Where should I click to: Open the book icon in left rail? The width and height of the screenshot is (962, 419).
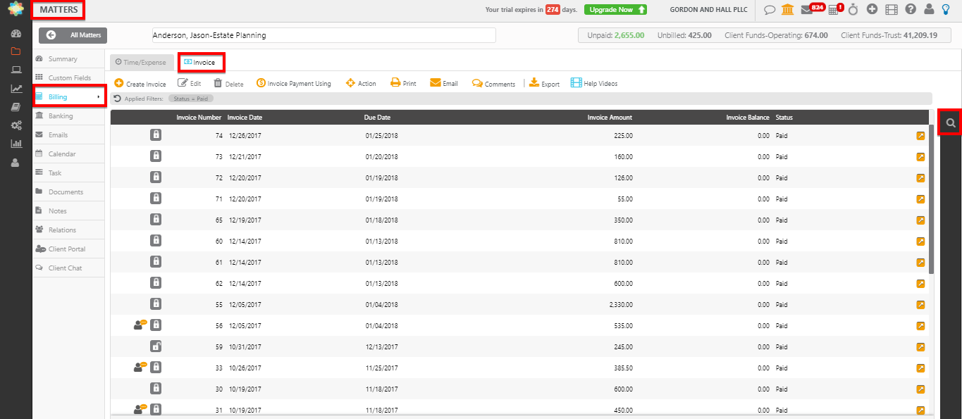coord(16,107)
